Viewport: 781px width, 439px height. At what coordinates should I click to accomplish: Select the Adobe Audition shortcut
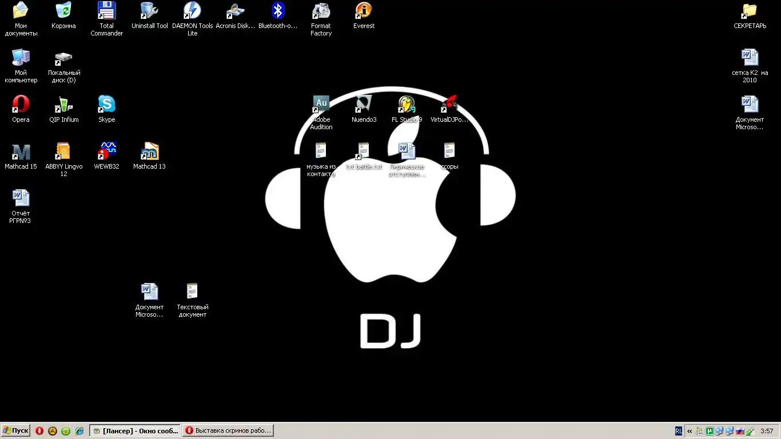click(321, 105)
